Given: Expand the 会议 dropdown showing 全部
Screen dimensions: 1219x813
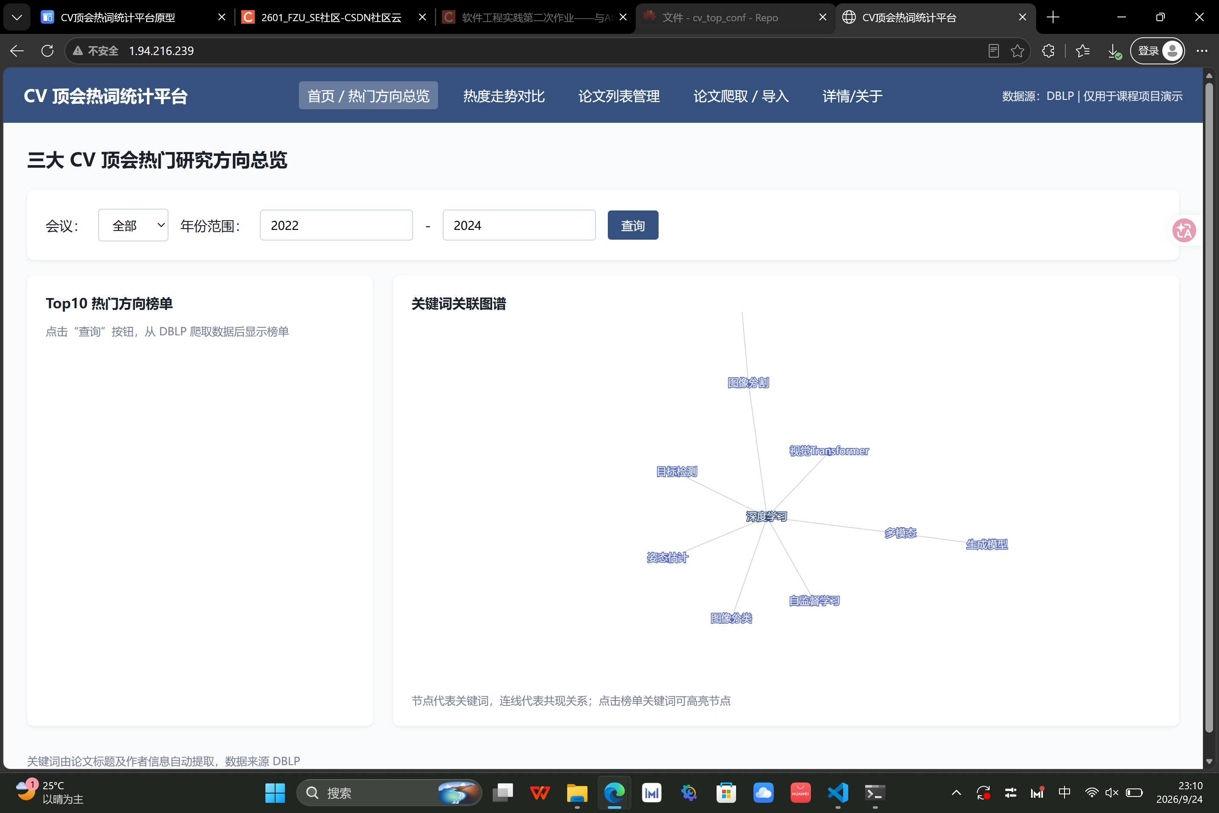Looking at the screenshot, I should (133, 225).
